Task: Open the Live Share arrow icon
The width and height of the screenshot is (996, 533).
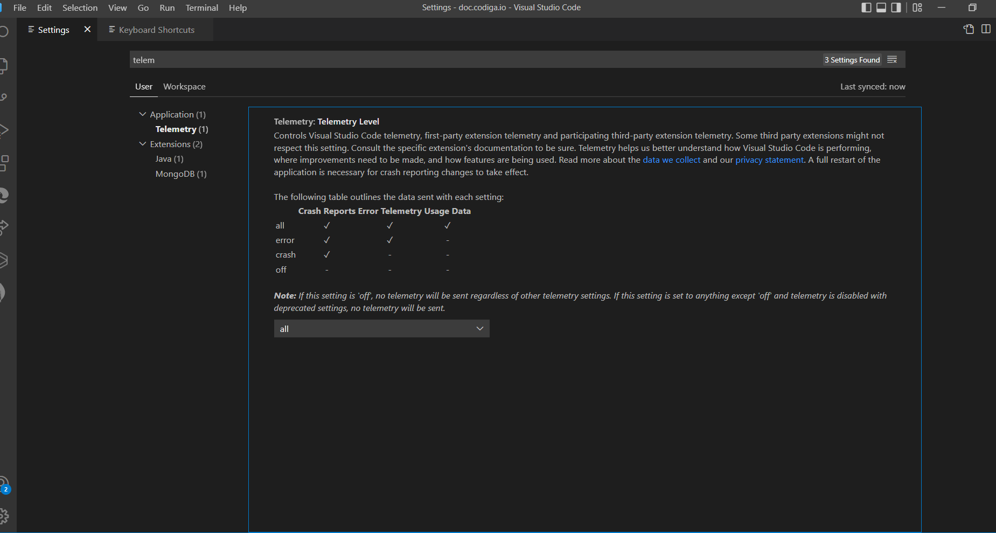Action: 3,227
